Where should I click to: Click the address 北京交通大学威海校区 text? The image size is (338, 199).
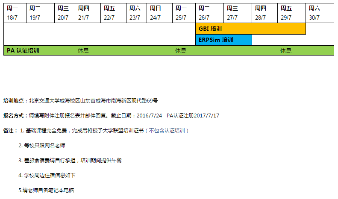[x=55, y=101]
